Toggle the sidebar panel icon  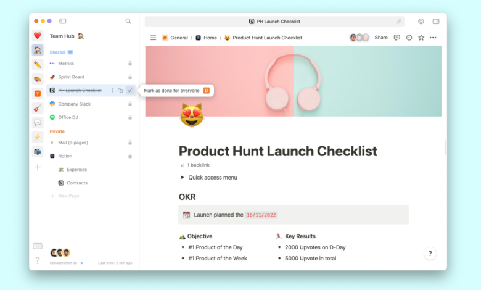click(x=62, y=21)
